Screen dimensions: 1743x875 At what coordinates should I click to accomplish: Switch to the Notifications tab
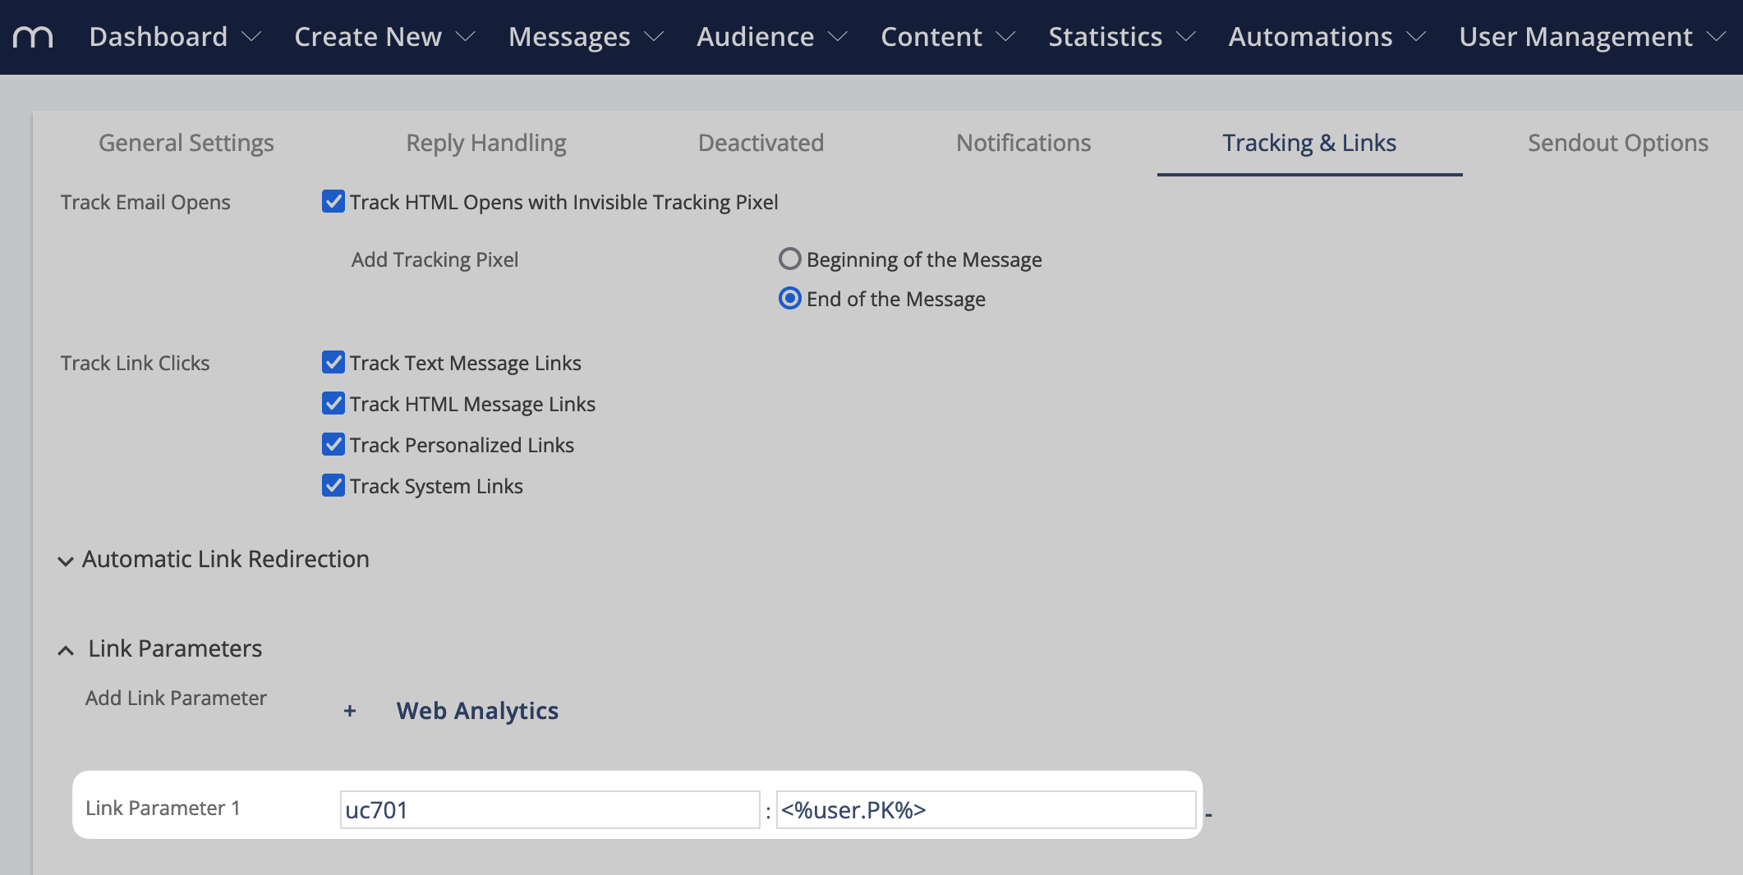[x=1023, y=143]
